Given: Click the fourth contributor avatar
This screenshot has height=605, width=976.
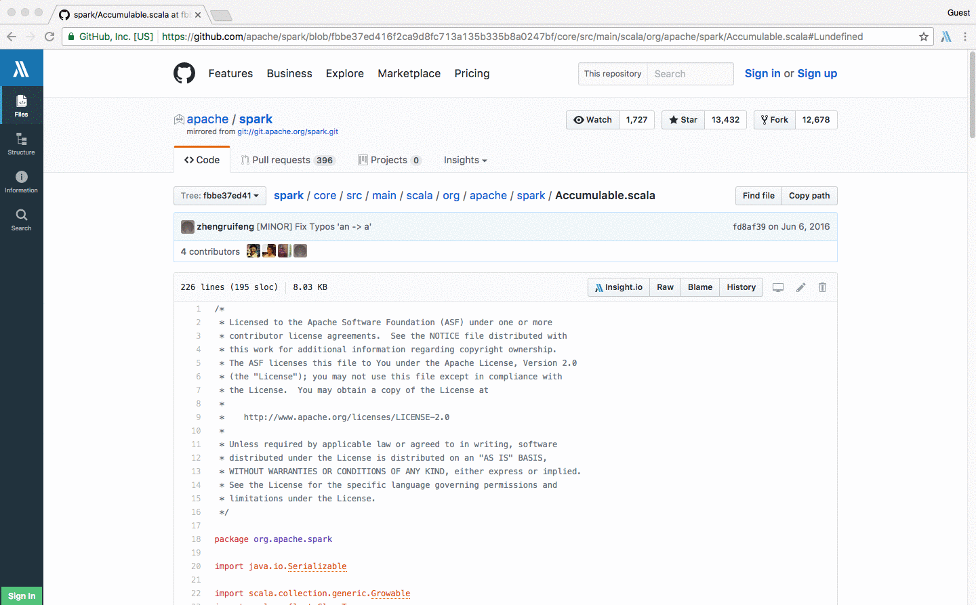Looking at the screenshot, I should tap(300, 251).
